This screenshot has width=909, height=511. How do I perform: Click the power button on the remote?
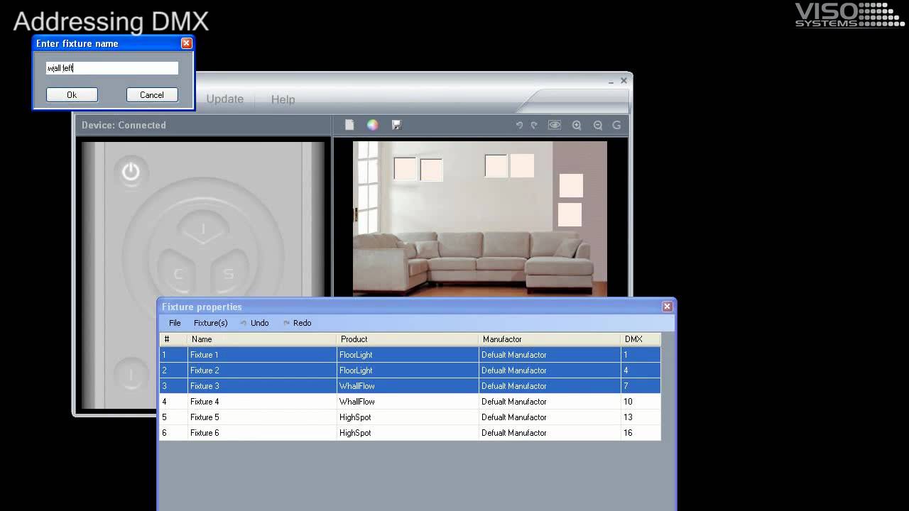[x=131, y=172]
